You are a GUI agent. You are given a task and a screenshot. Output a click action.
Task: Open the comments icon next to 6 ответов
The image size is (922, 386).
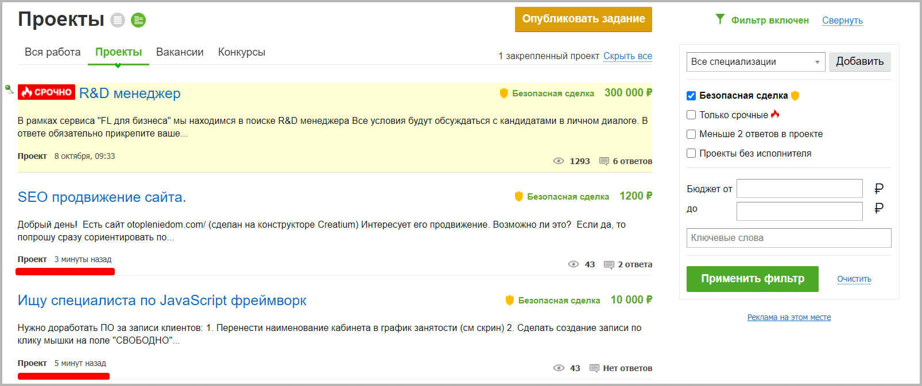[604, 161]
